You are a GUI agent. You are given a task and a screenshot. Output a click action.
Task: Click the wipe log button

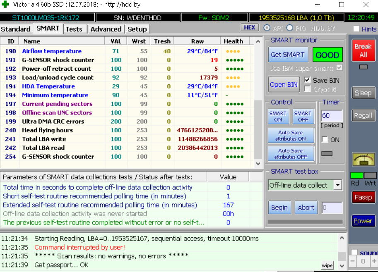(327, 265)
